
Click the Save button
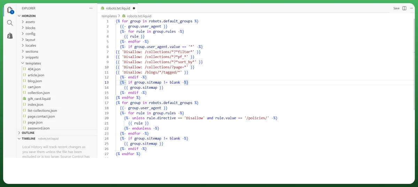396,8
